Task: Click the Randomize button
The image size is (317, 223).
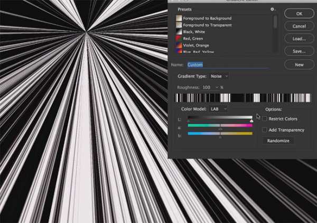Action: tap(278, 141)
